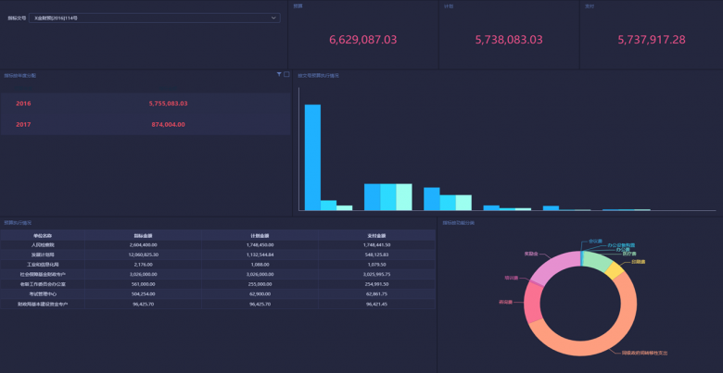The image size is (723, 373).
Task: Click the 计划金额 column header
Action: pos(260,235)
